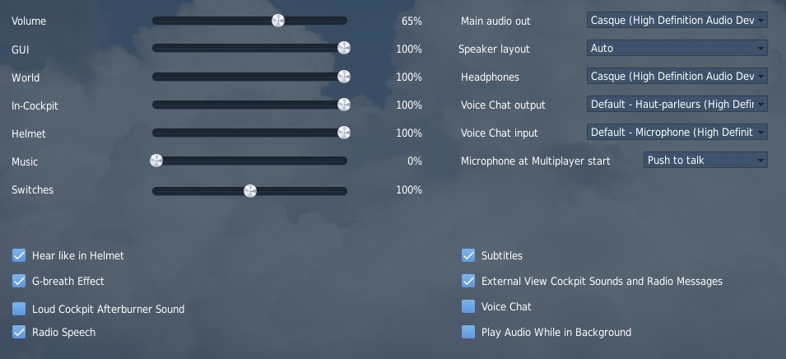This screenshot has height=359, width=786.
Task: Turn off the Subtitles checkbox
Action: point(468,255)
